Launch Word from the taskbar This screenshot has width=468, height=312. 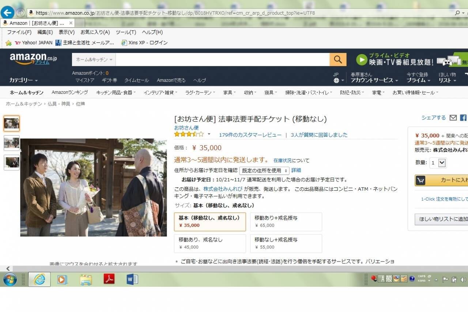132,279
